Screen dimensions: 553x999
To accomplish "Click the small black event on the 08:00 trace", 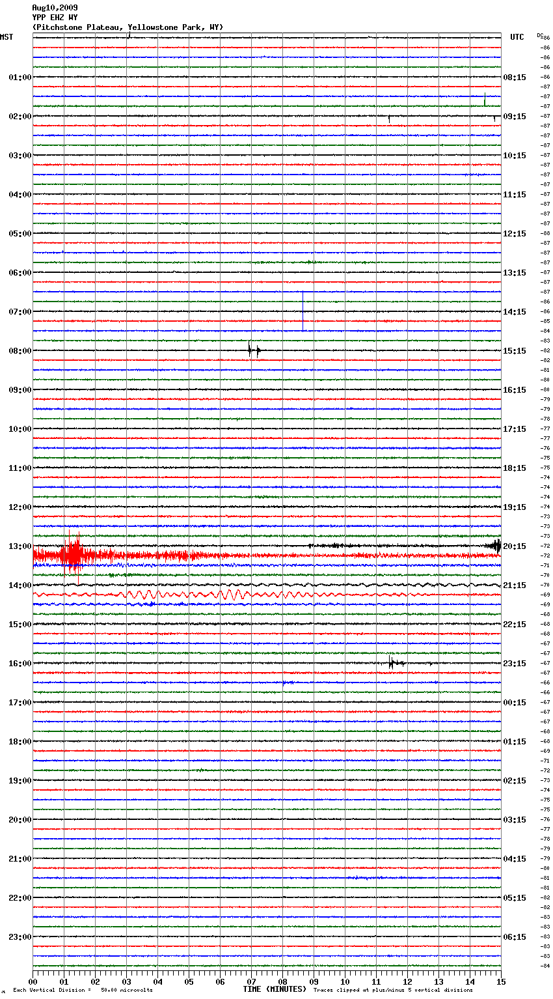I will pyautogui.click(x=254, y=350).
